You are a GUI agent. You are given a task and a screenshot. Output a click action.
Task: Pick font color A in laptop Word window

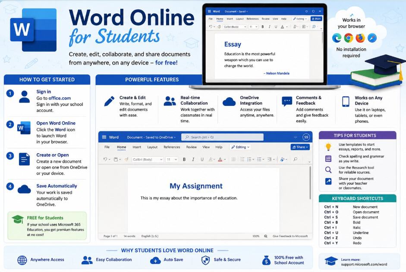(282, 27)
